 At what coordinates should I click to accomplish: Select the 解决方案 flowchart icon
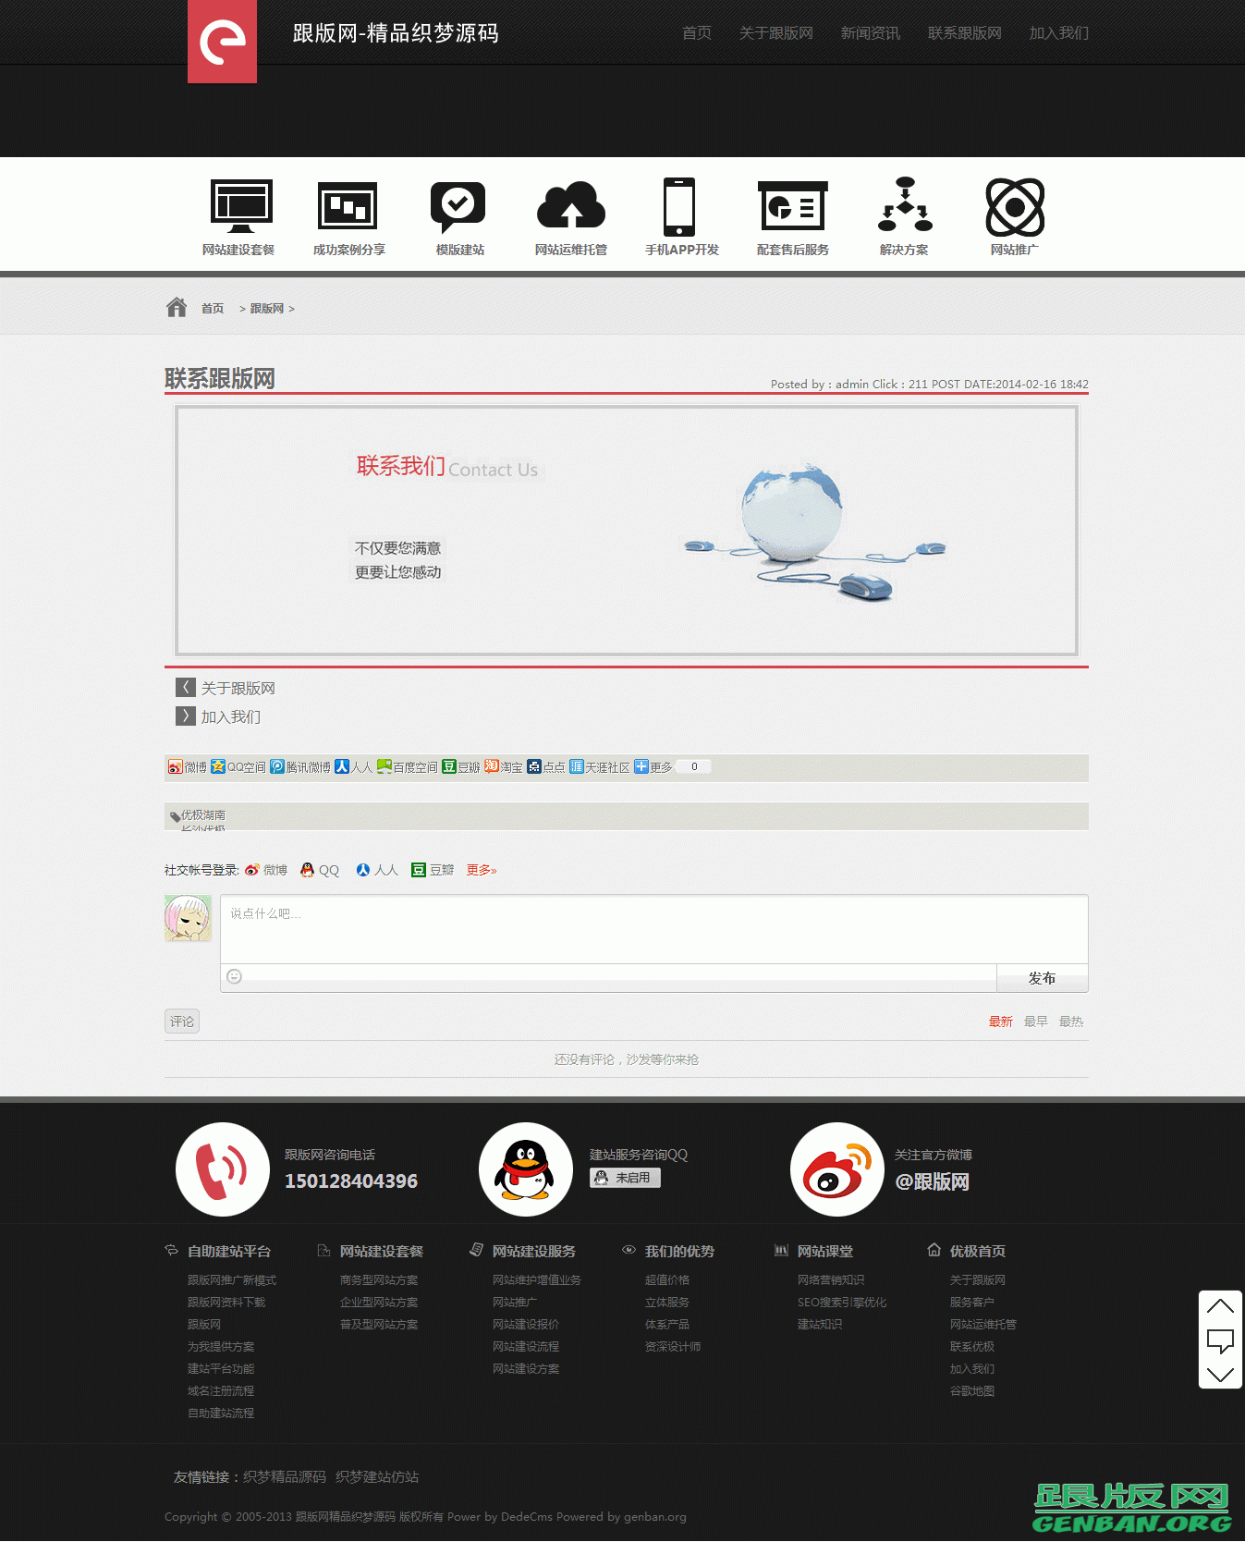[x=905, y=205]
